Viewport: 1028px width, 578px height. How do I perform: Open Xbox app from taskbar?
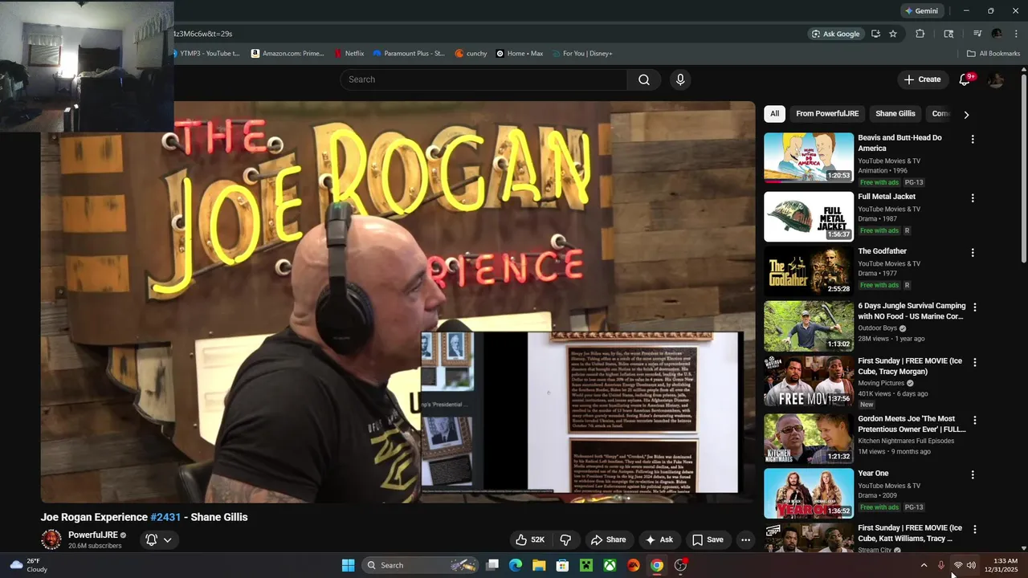click(x=610, y=565)
